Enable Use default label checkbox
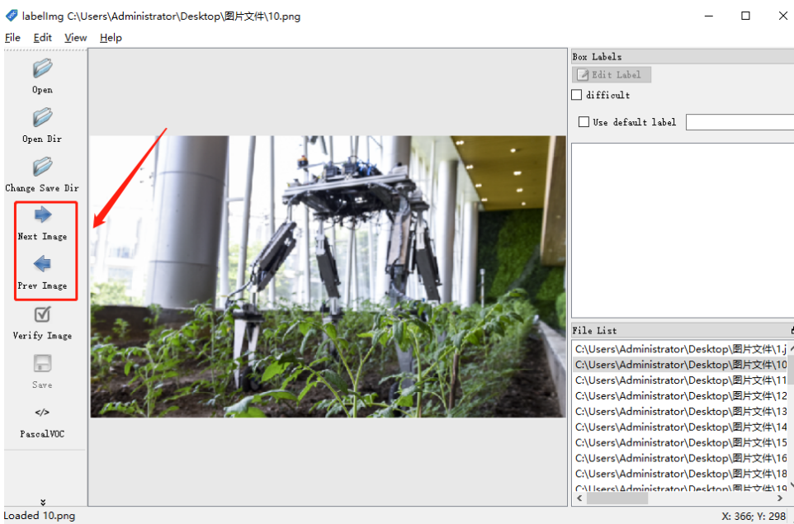The image size is (794, 524). (584, 122)
